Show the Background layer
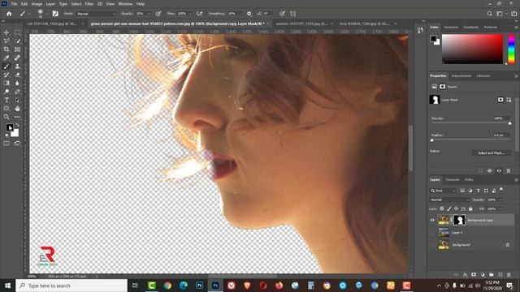This screenshot has height=292, width=520. [432, 245]
